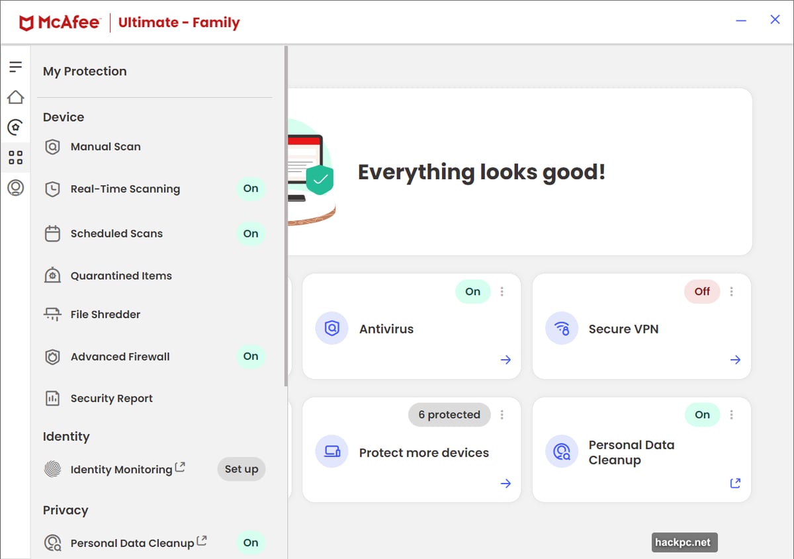Image resolution: width=794 pixels, height=559 pixels.
Task: Disable the Advanced Firewall
Action: [x=250, y=357]
